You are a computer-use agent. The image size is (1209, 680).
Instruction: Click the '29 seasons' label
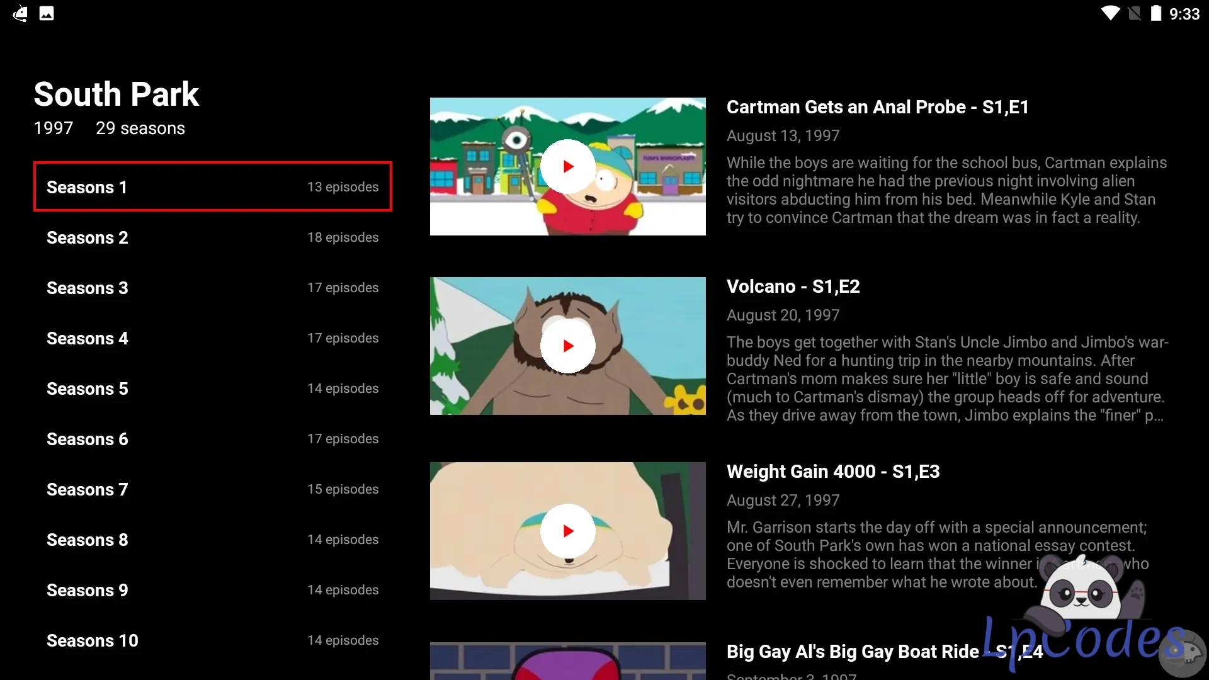point(140,128)
